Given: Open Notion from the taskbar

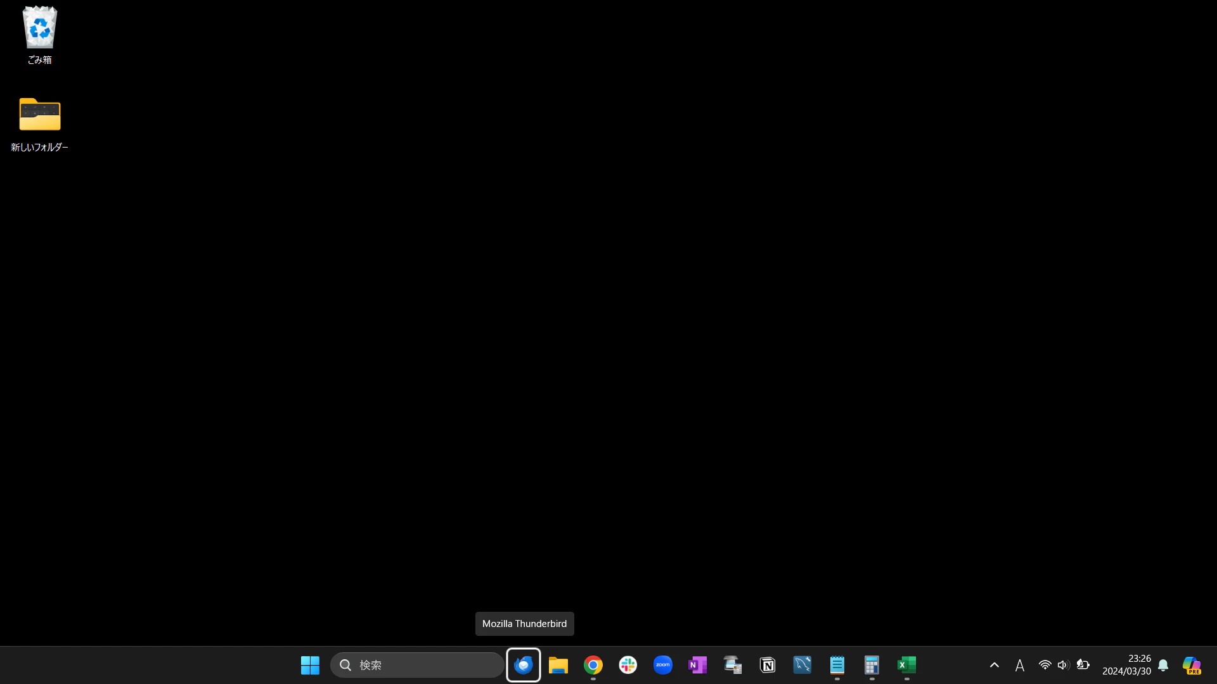Looking at the screenshot, I should coord(768,665).
